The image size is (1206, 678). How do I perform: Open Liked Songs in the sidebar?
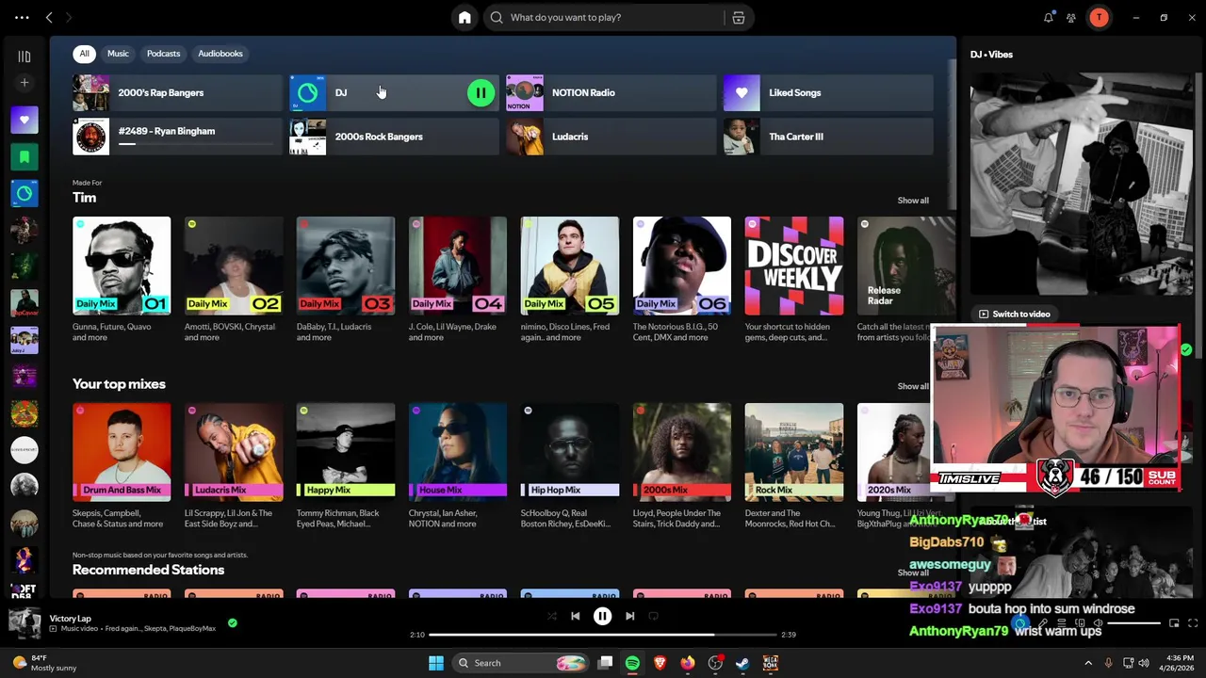pos(24,120)
